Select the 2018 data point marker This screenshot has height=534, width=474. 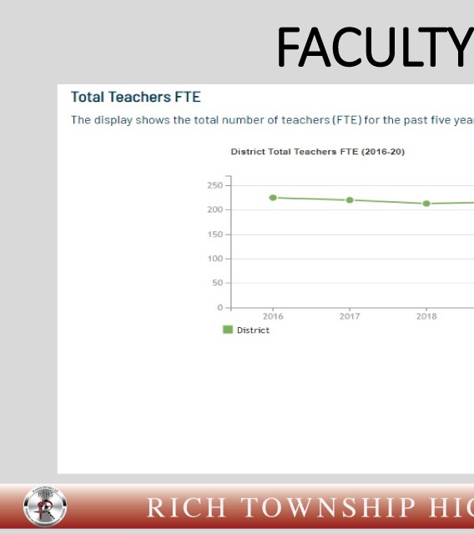pyautogui.click(x=426, y=204)
